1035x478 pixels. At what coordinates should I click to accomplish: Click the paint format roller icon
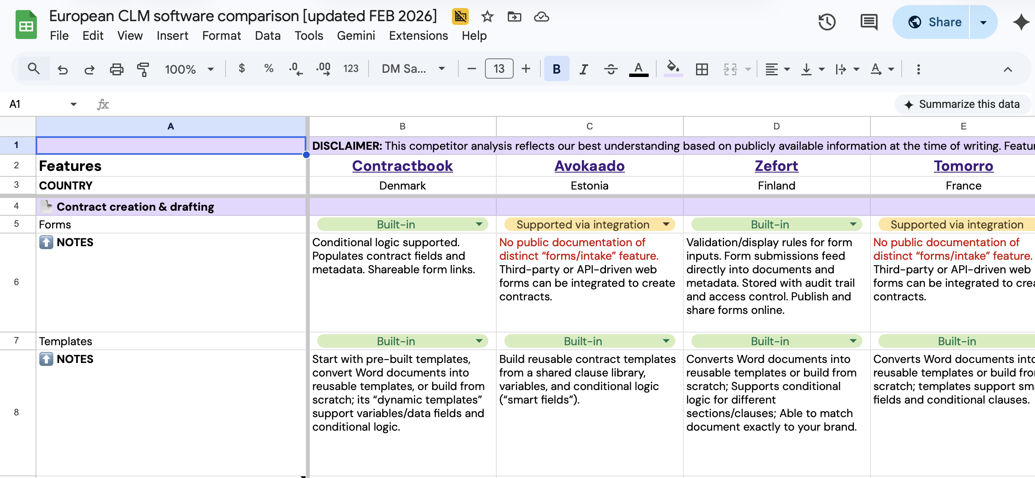click(143, 69)
